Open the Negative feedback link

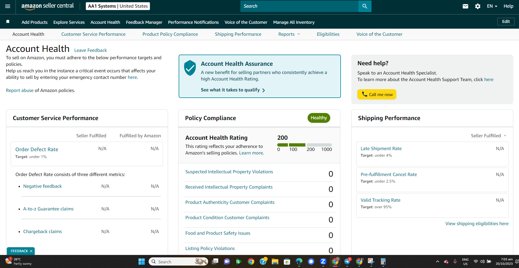43,186
